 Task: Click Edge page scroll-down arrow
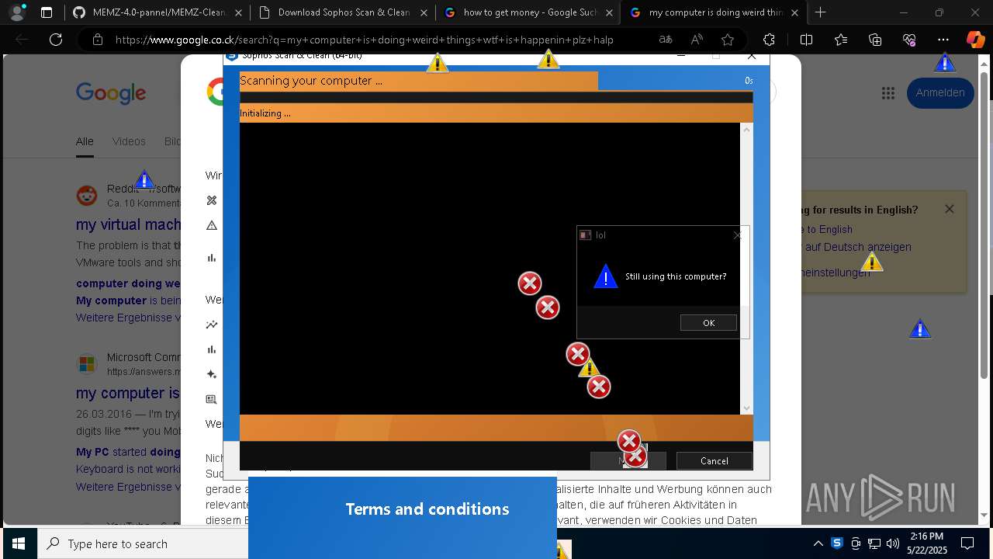(984, 515)
